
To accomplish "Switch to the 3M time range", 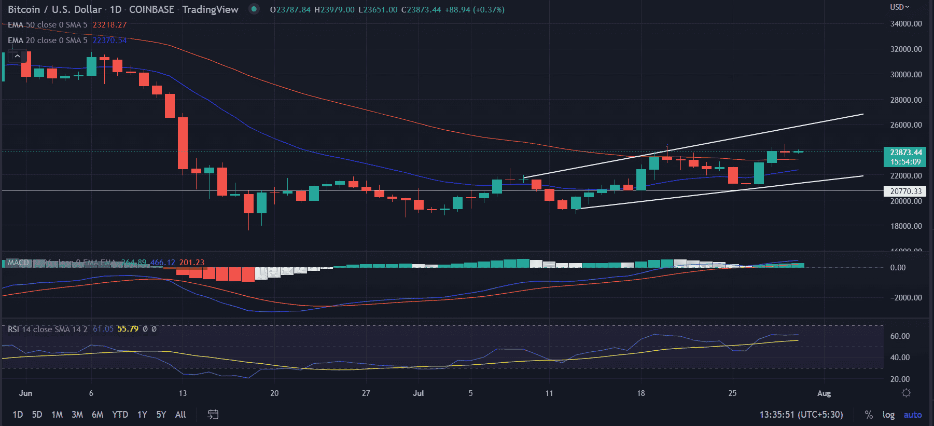I will point(77,415).
